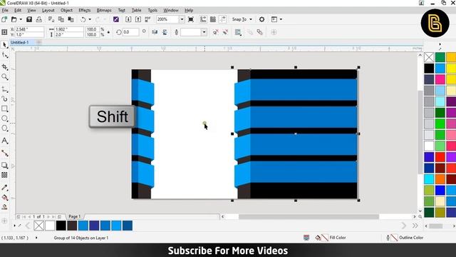Select the Drop Shadow tool
456x257 pixels.
(x=5, y=165)
